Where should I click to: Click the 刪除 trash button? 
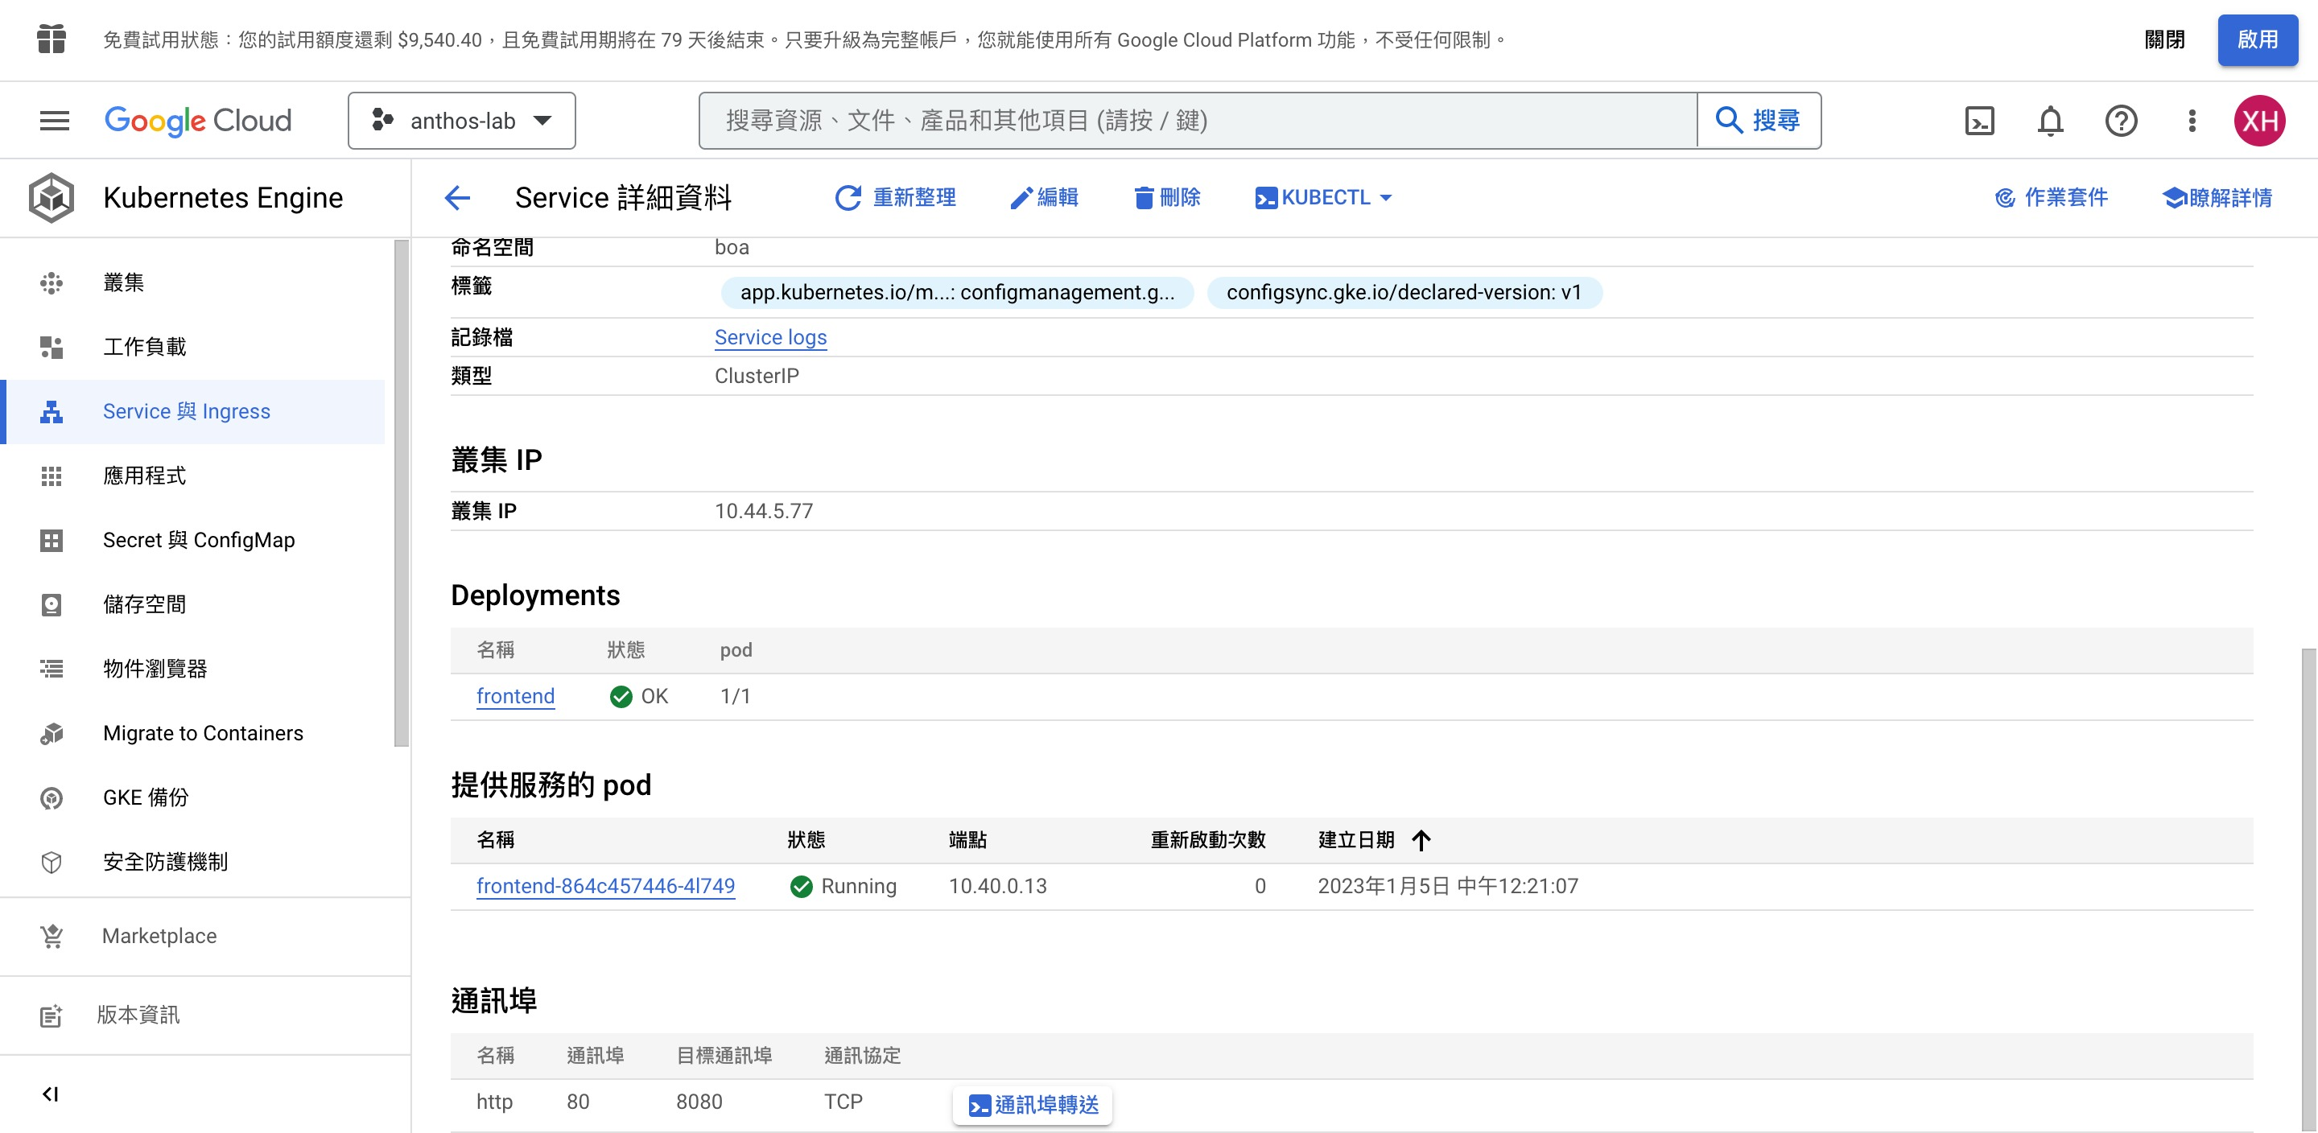point(1167,198)
